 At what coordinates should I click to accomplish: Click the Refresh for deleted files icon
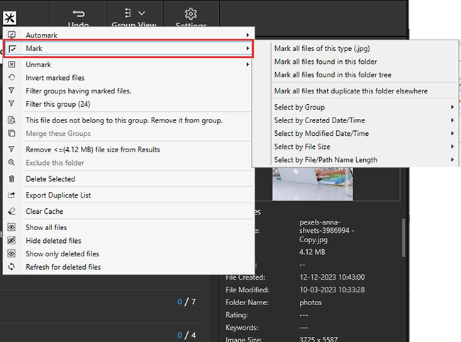[11, 266]
